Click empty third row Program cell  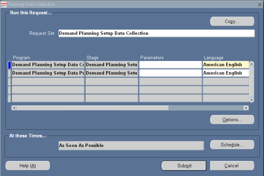[x=48, y=82]
